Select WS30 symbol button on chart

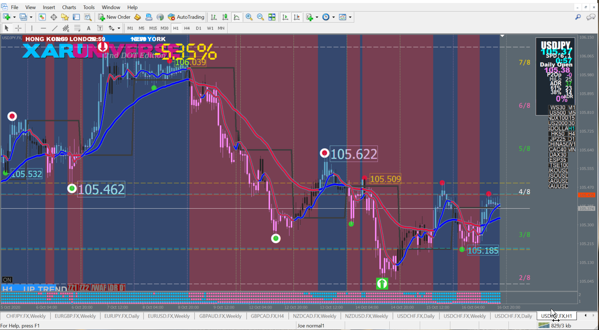point(558,107)
